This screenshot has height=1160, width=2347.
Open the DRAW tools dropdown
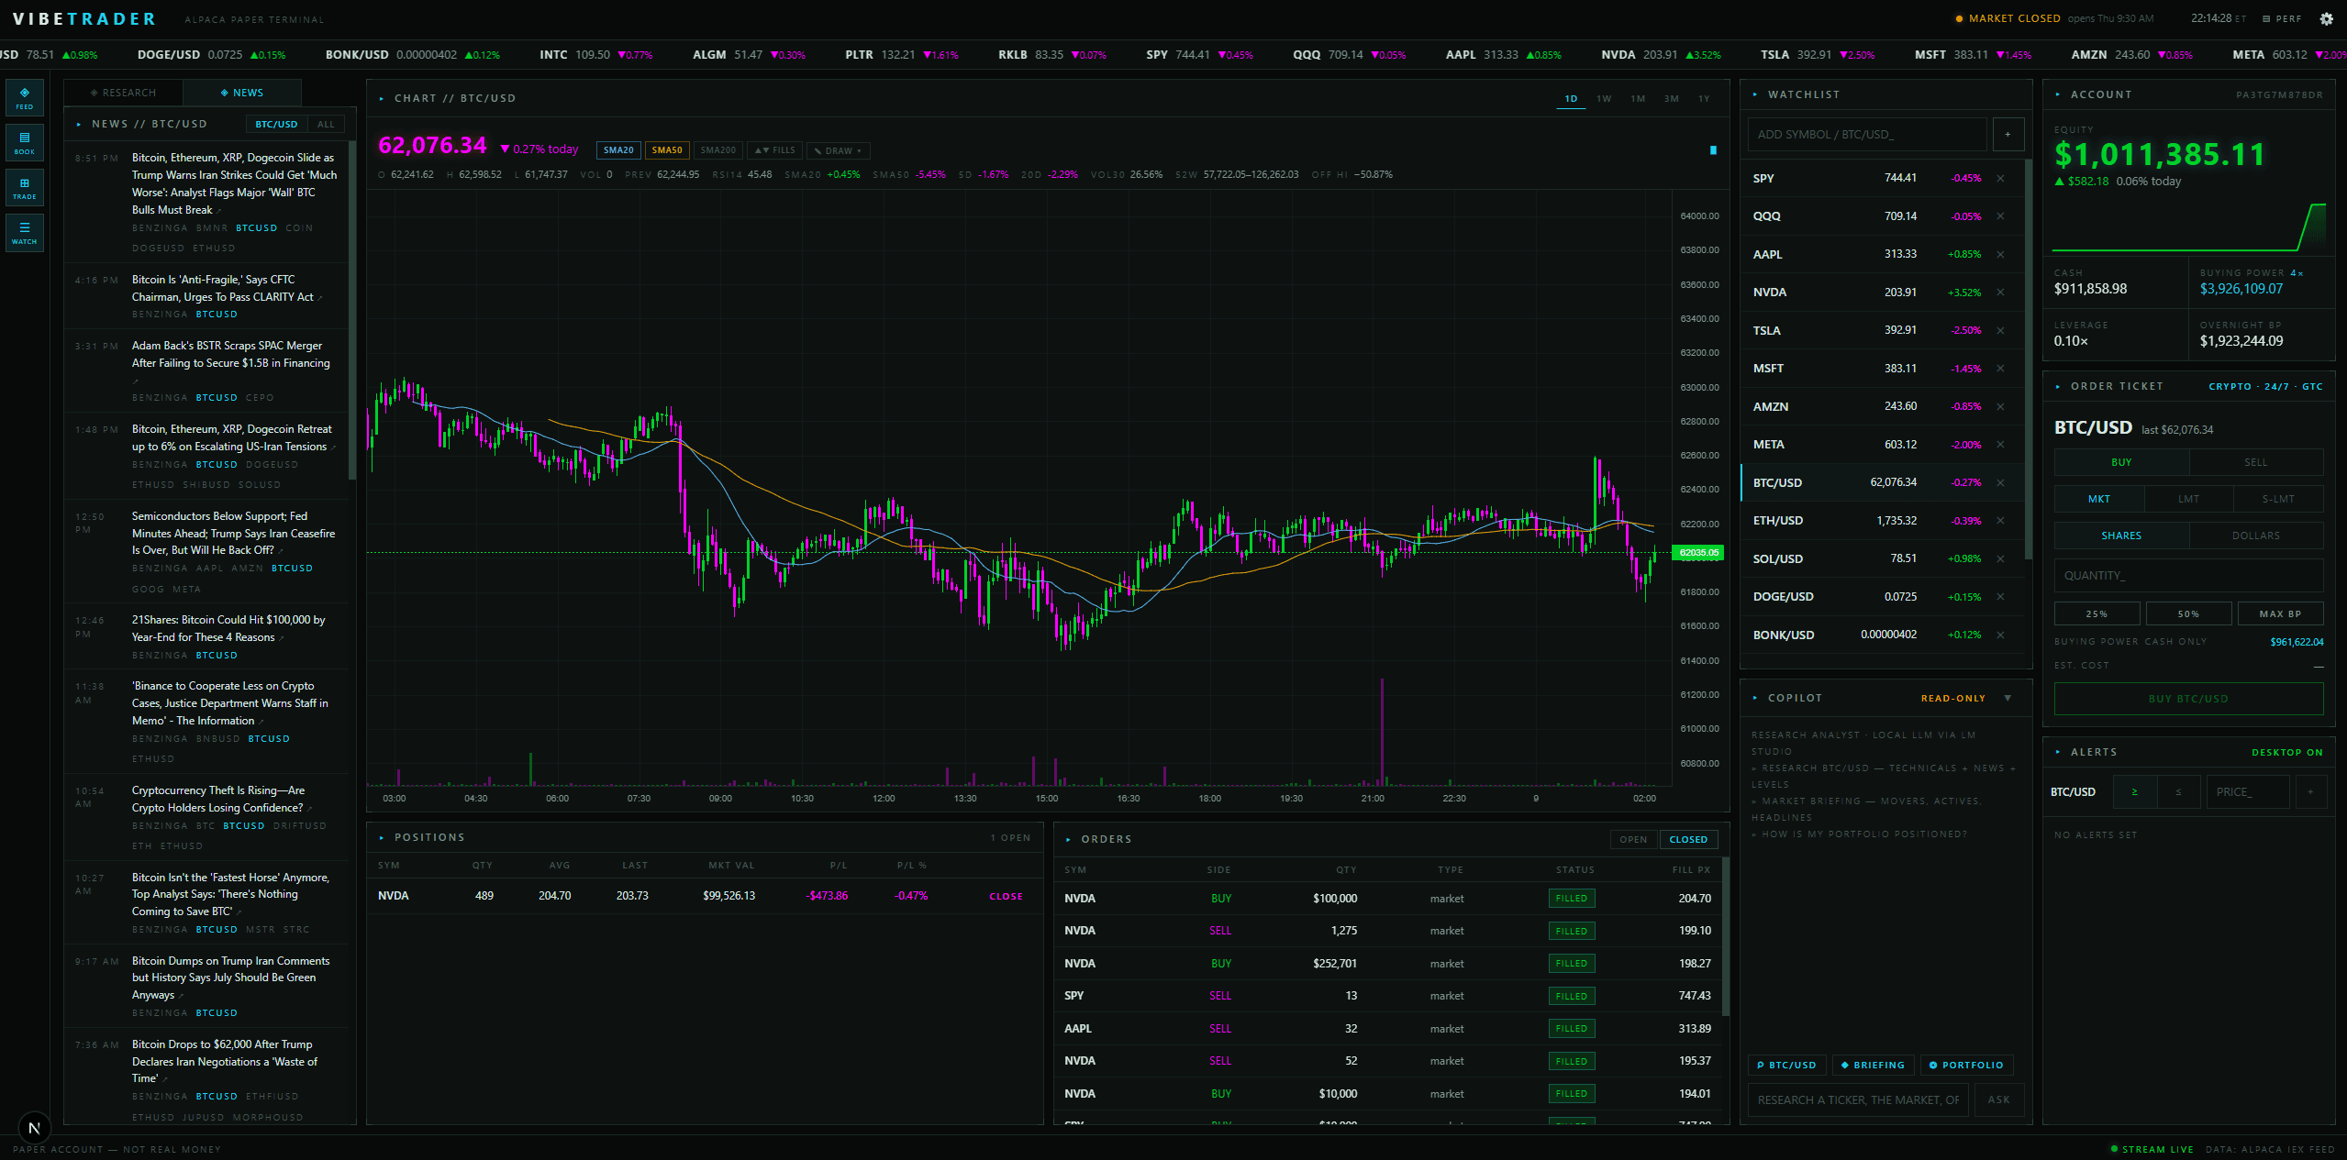click(839, 150)
